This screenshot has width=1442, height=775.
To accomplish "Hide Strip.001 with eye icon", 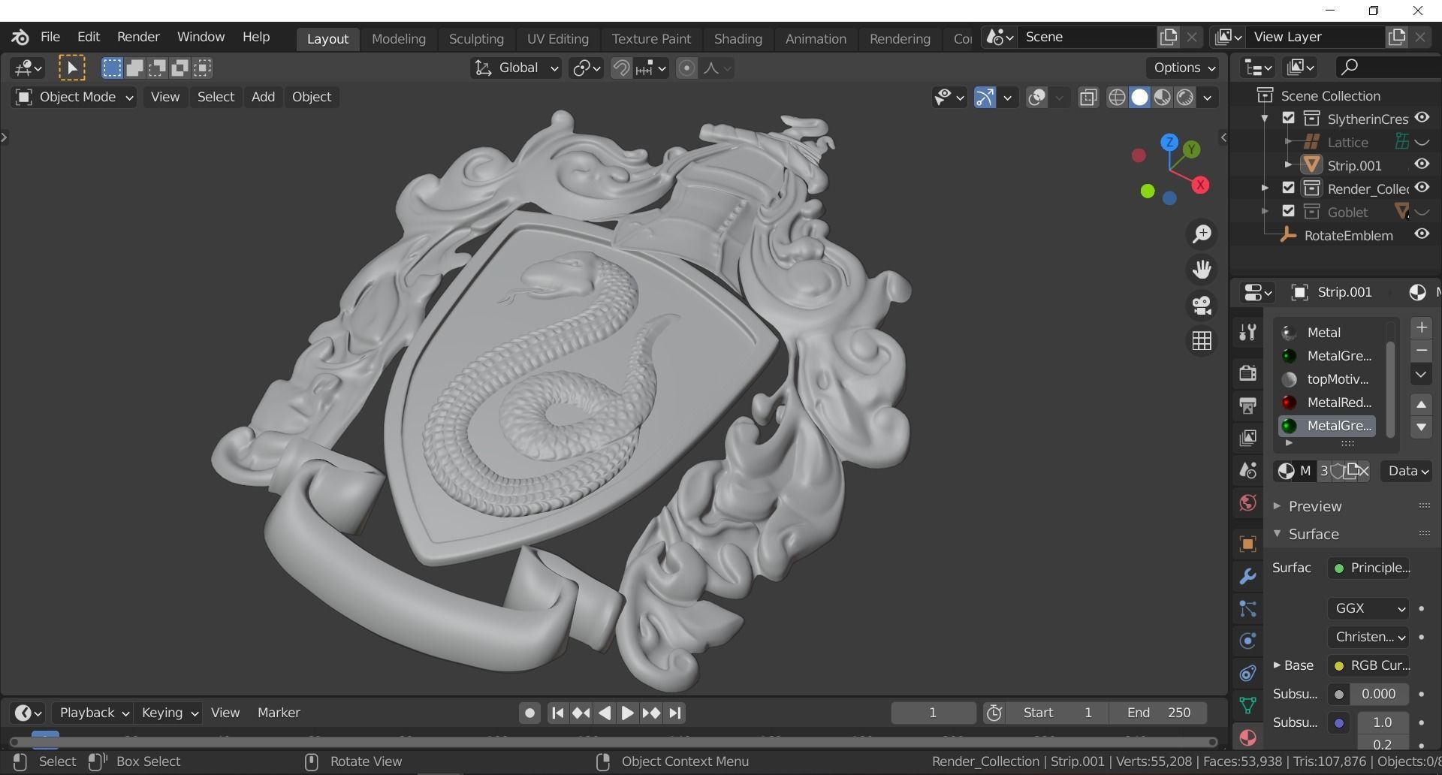I will point(1422,164).
